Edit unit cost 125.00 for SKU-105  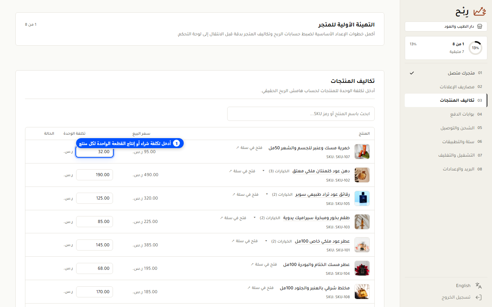click(95, 198)
